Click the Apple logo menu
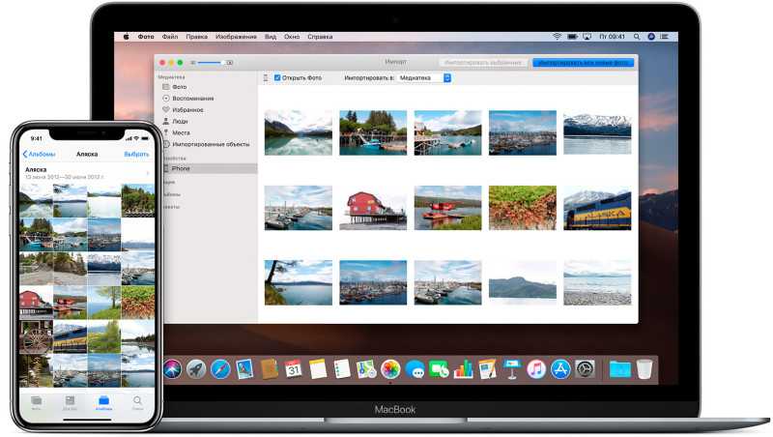773x437 pixels. 126,37
